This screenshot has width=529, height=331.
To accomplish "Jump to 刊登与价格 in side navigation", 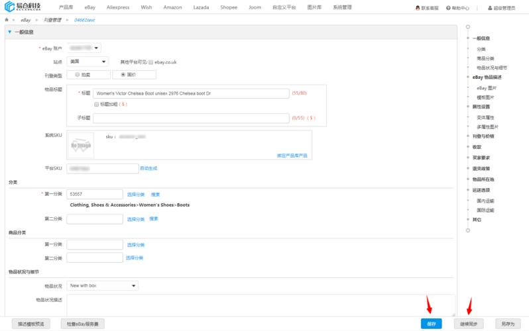I will 483,136.
